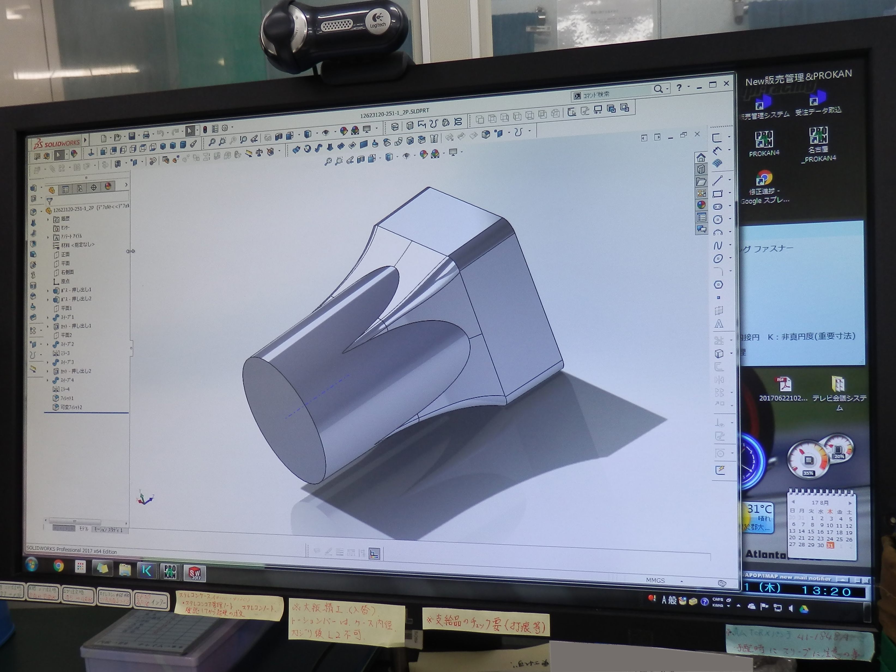The width and height of the screenshot is (896, 672).
Task: Click Chrome icon in Windows taskbar
Action: click(58, 565)
